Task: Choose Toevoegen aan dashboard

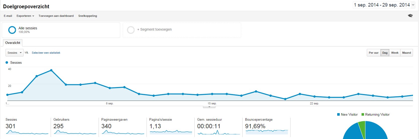Action: point(56,16)
